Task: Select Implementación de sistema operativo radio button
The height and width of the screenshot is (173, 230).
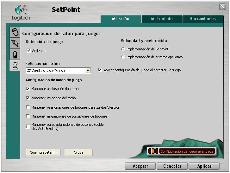Action: (x=123, y=57)
